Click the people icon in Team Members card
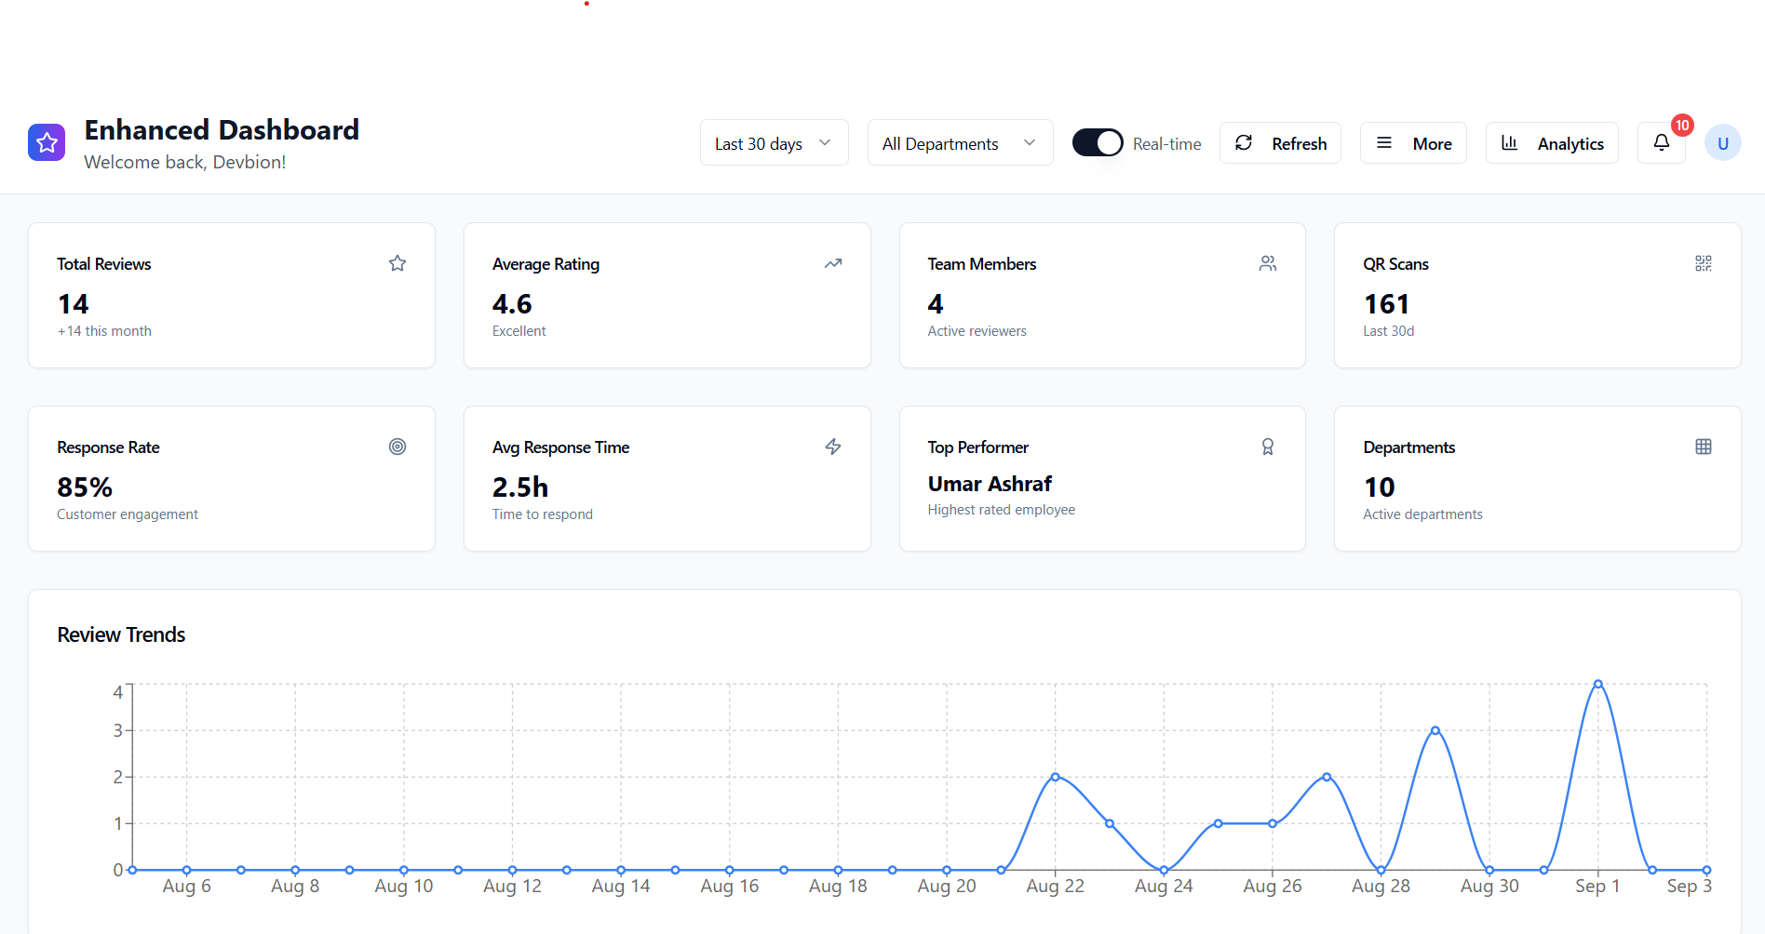This screenshot has height=934, width=1765. 1268,263
